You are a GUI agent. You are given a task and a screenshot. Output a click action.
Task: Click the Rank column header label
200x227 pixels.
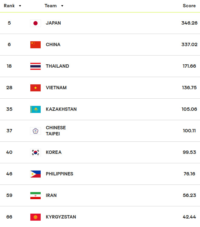tap(9, 6)
